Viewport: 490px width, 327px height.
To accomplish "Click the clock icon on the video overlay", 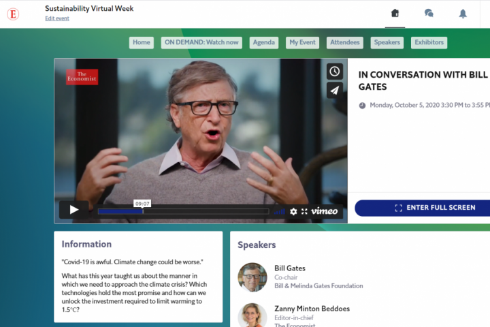I will [335, 72].
